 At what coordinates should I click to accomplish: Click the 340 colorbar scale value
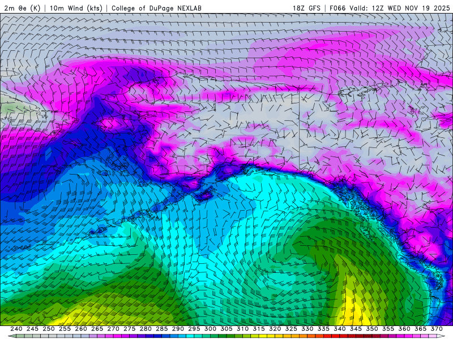coord(340,329)
